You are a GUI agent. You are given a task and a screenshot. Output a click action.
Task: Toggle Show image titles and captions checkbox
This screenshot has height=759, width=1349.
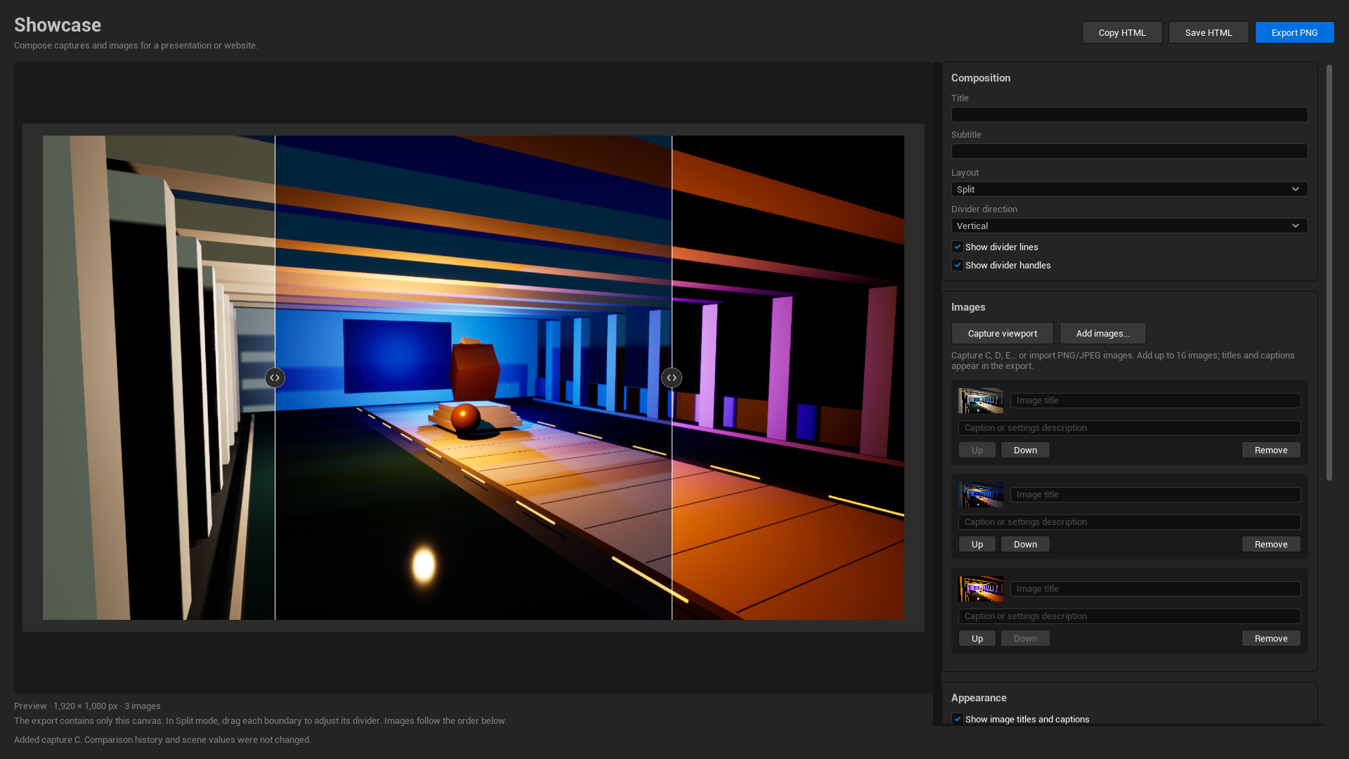(x=957, y=719)
